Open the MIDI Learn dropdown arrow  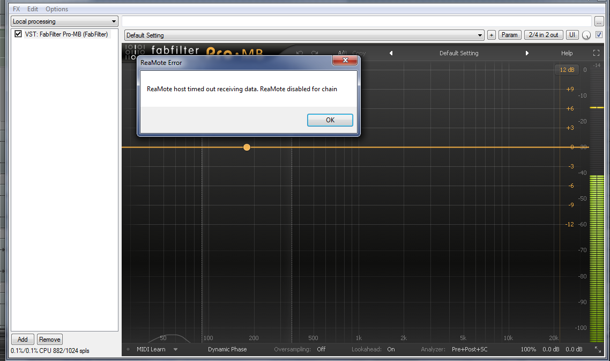click(x=175, y=349)
